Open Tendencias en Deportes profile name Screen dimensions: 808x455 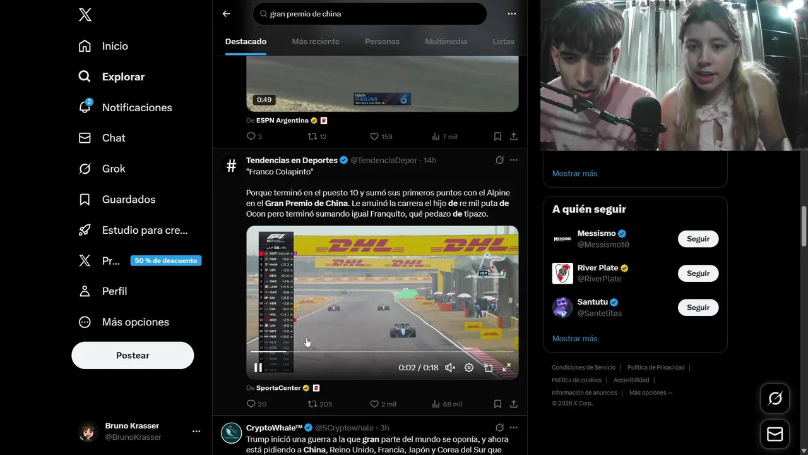[x=292, y=161]
